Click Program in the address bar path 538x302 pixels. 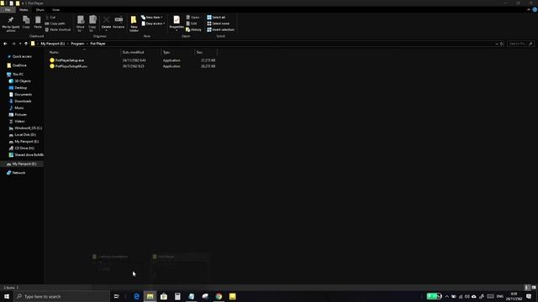pyautogui.click(x=77, y=44)
